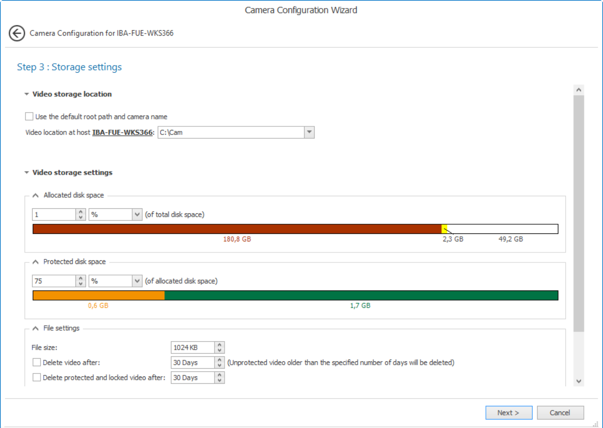Viewport: 603px width, 428px height.
Task: Click the File size stepper arrows
Action: pos(219,347)
